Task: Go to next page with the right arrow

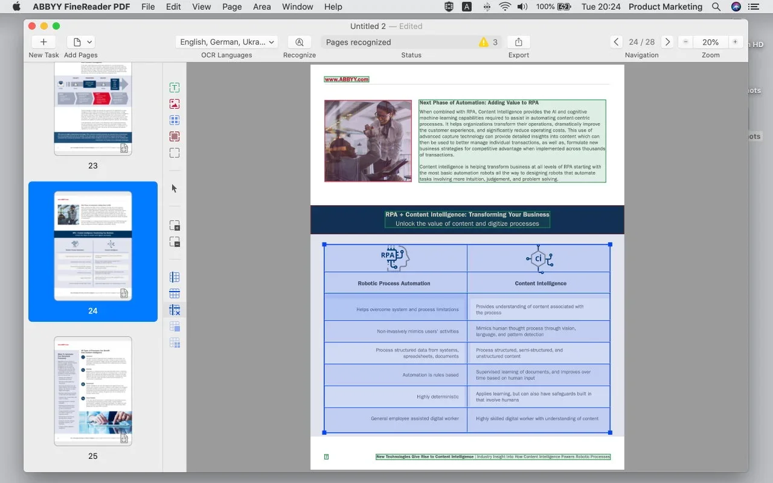Action: [x=667, y=42]
